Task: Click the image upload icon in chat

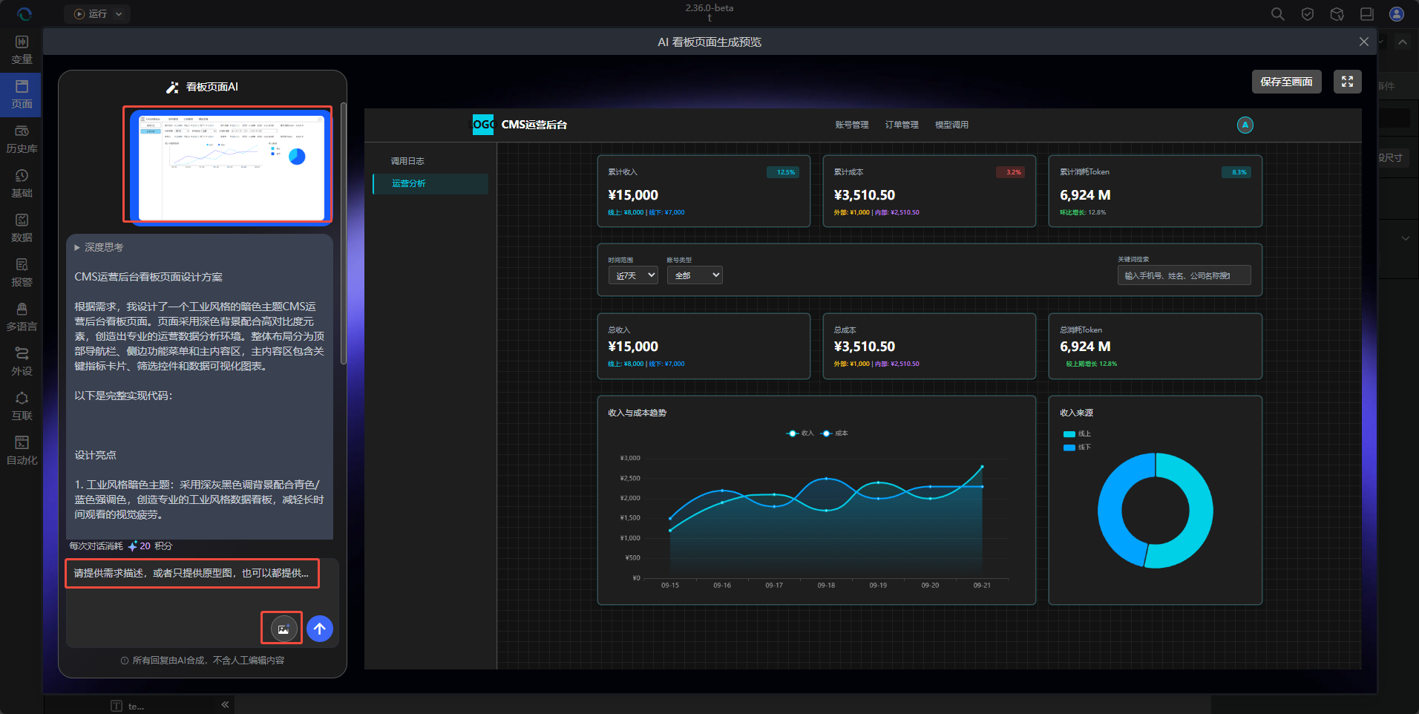Action: 283,629
